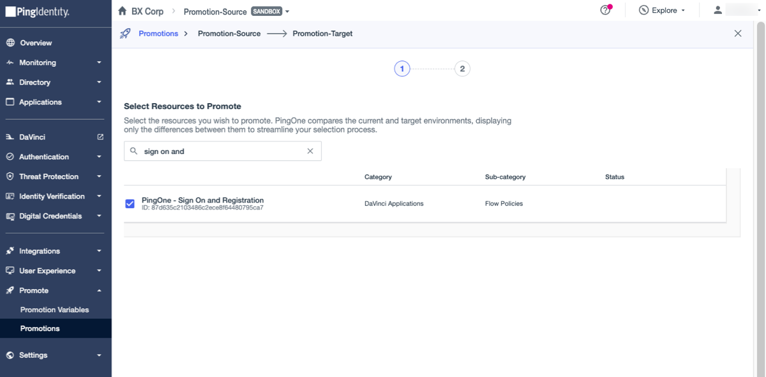This screenshot has width=766, height=377.
Task: Open the Monitoring sidebar label
Action: [x=38, y=62]
